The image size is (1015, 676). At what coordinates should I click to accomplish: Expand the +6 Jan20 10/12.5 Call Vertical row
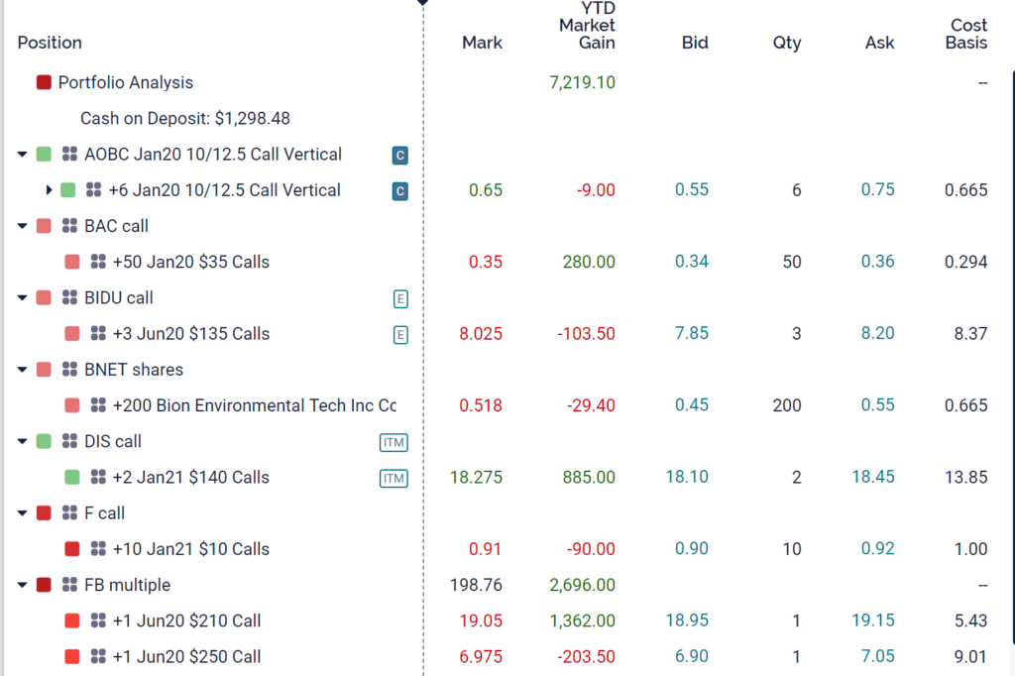(50, 190)
